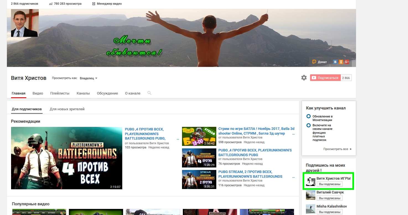
Task: Click the Донат link icon on banner
Action: pyautogui.click(x=319, y=62)
